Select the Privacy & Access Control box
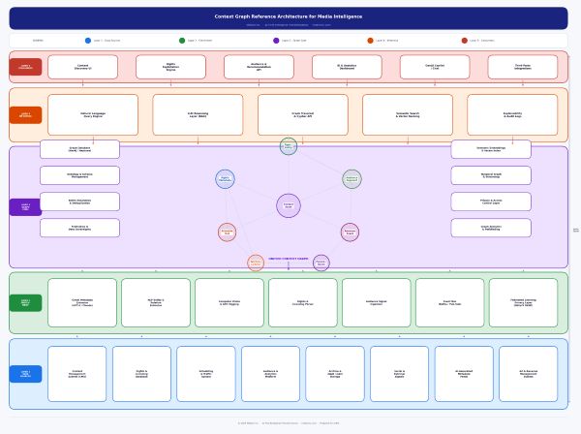This screenshot has width=581, height=434. (x=491, y=201)
